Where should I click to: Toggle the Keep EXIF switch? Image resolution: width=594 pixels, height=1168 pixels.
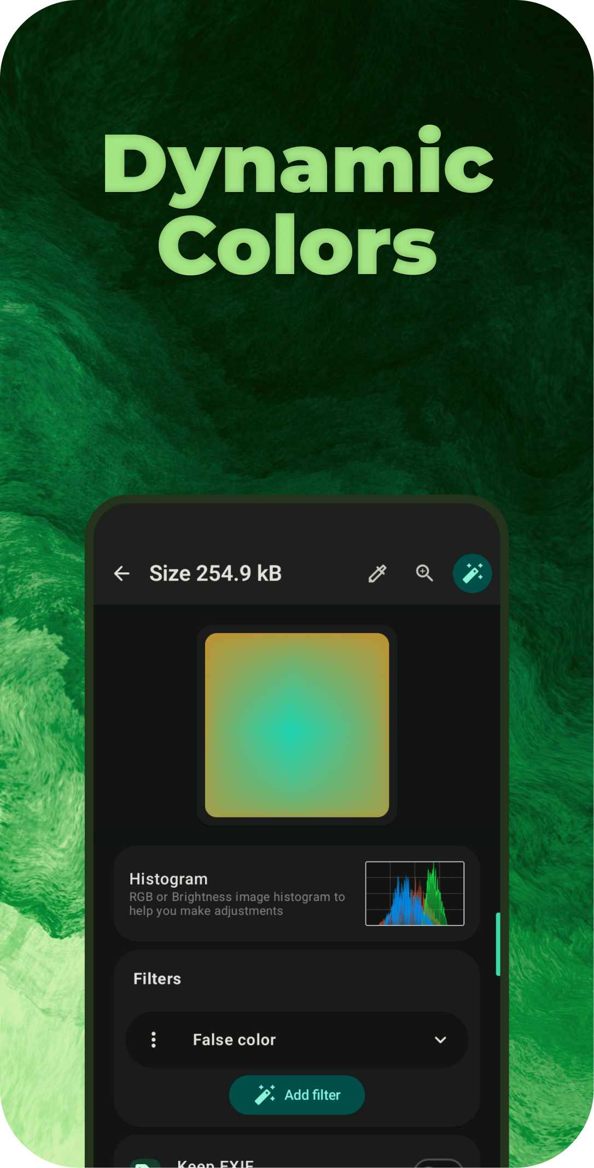coord(439,1163)
